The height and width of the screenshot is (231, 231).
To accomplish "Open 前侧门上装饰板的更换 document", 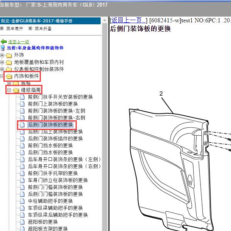I will pyautogui.click(x=53, y=104).
